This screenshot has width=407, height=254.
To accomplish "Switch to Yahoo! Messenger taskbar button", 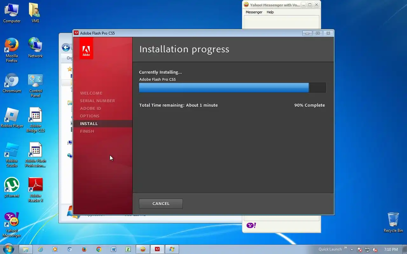I will tap(143, 249).
